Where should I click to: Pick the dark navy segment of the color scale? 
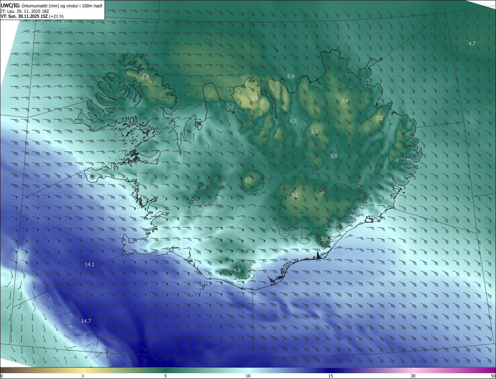(x=331, y=370)
